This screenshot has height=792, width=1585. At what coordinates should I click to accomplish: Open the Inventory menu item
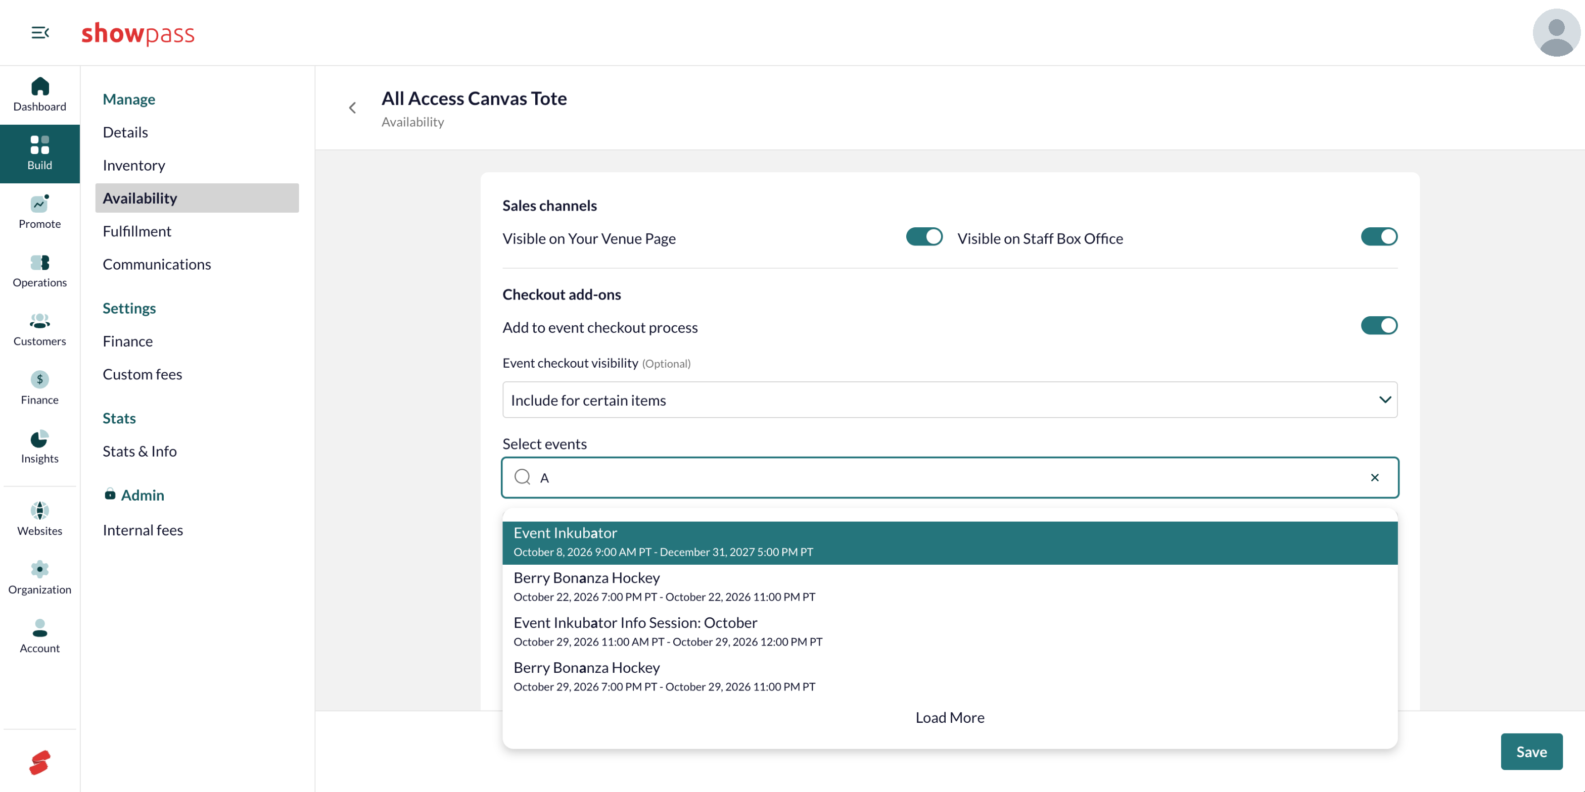(x=134, y=165)
